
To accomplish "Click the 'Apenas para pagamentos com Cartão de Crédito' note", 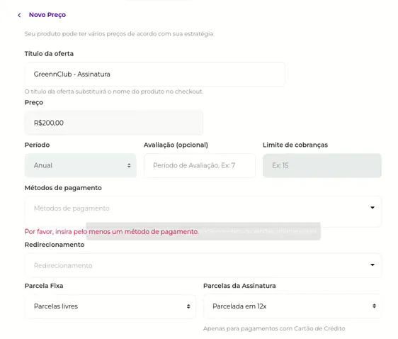I will click(274, 328).
